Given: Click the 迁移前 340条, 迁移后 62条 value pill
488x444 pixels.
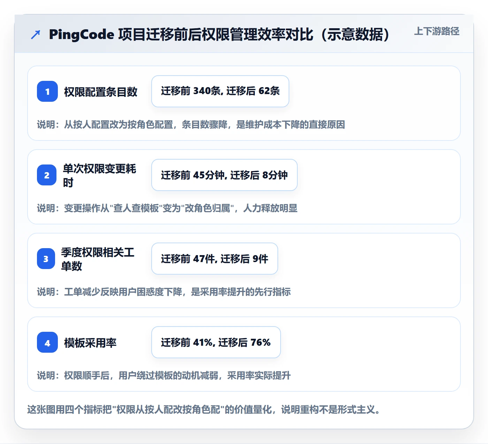Looking at the screenshot, I should pos(220,91).
